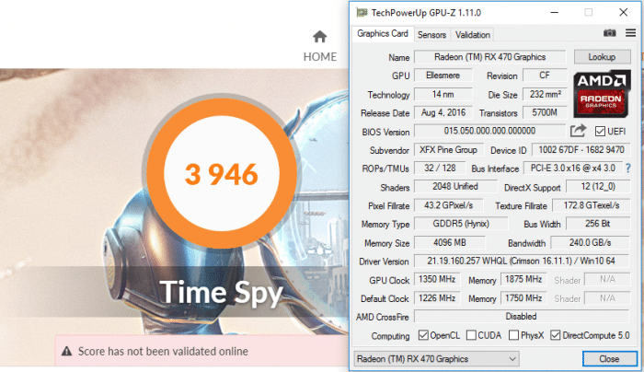Click the Transistors value 5700M
Viewport: 644px width, 372px height.
[x=545, y=113]
